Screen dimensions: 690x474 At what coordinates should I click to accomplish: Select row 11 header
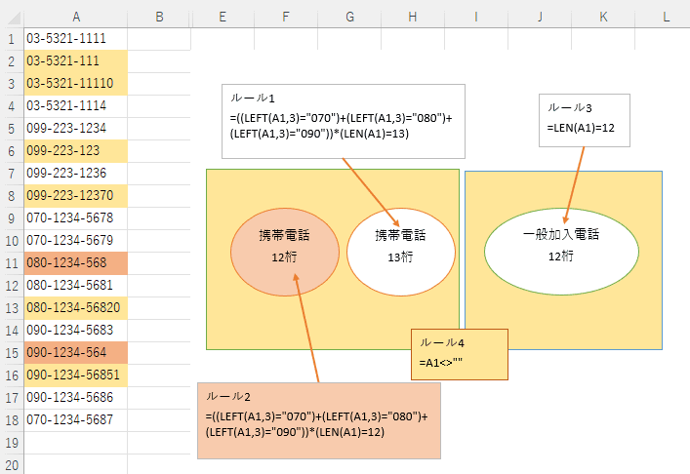click(x=12, y=263)
